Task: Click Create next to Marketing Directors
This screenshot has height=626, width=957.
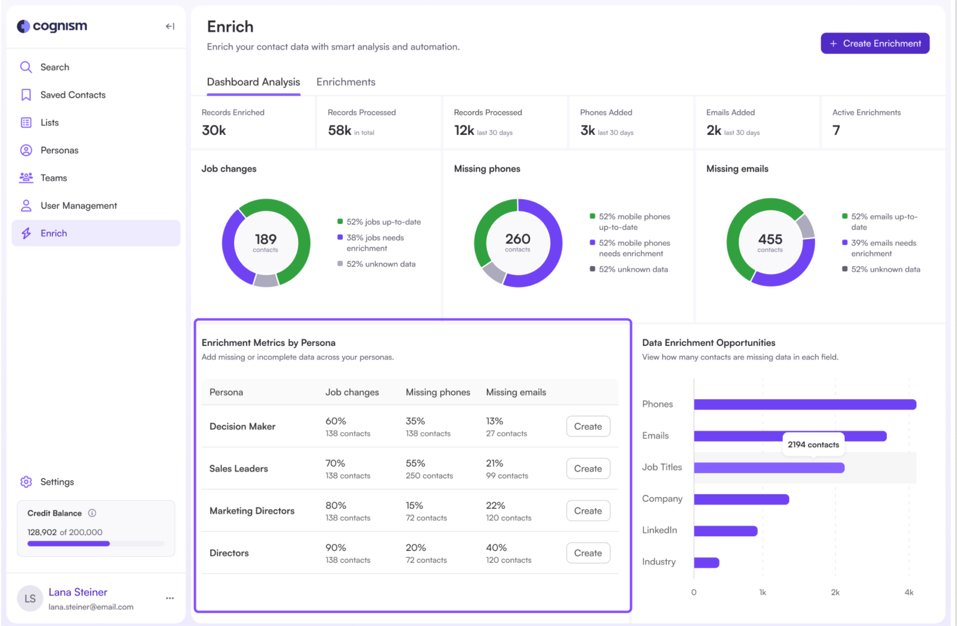Action: click(588, 511)
